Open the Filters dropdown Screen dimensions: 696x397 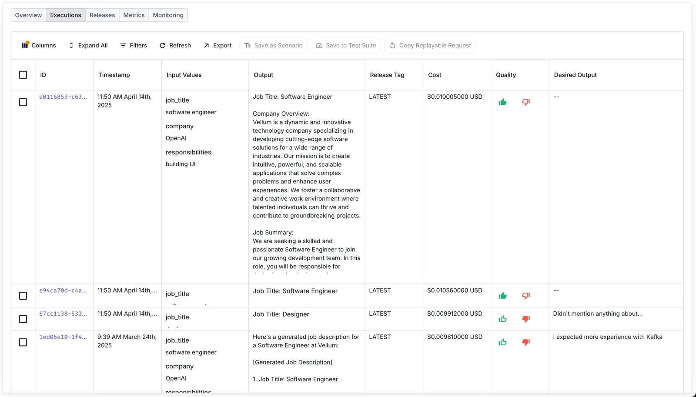134,45
